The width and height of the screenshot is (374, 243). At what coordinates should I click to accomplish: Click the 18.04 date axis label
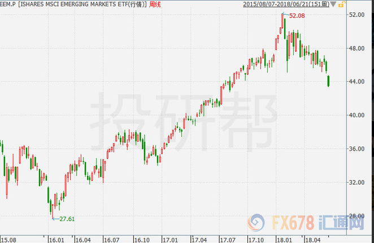[x=313, y=240]
